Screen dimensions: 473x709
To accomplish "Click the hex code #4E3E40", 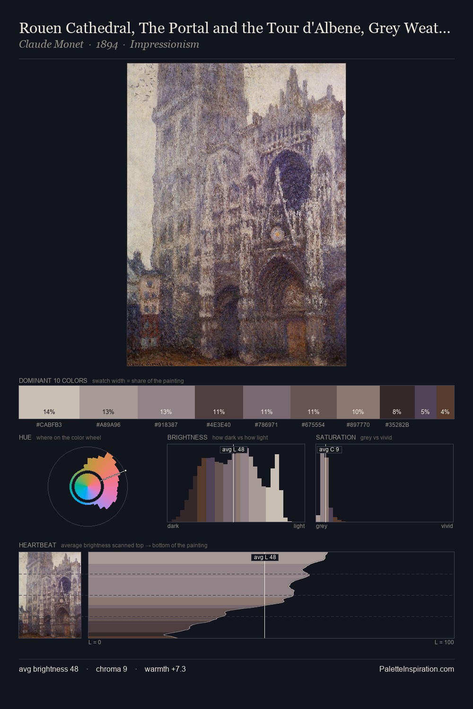I will coord(219,425).
